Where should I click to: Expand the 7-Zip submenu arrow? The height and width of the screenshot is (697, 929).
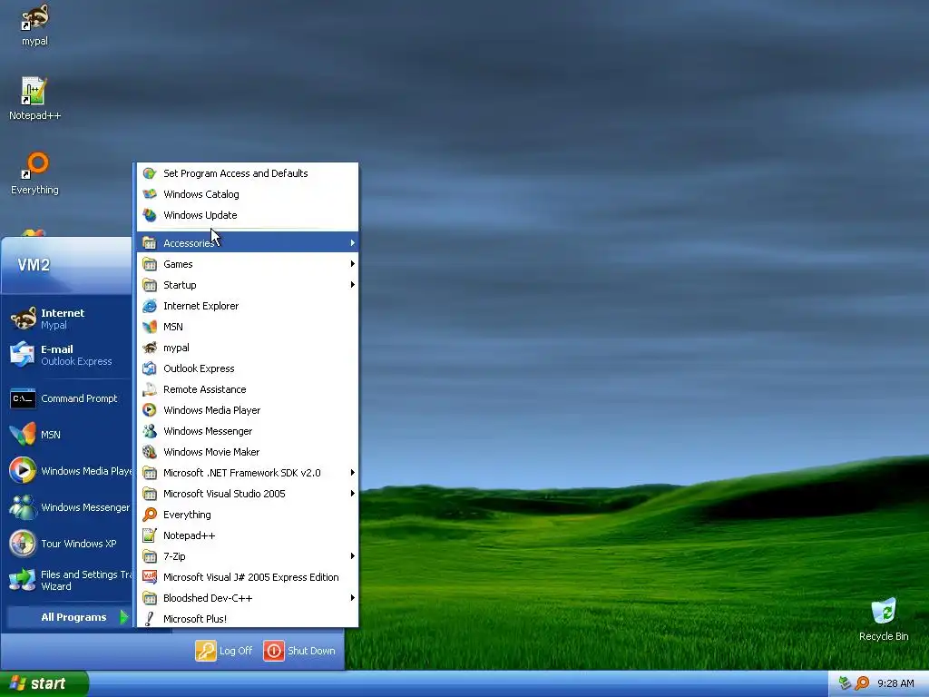point(353,556)
